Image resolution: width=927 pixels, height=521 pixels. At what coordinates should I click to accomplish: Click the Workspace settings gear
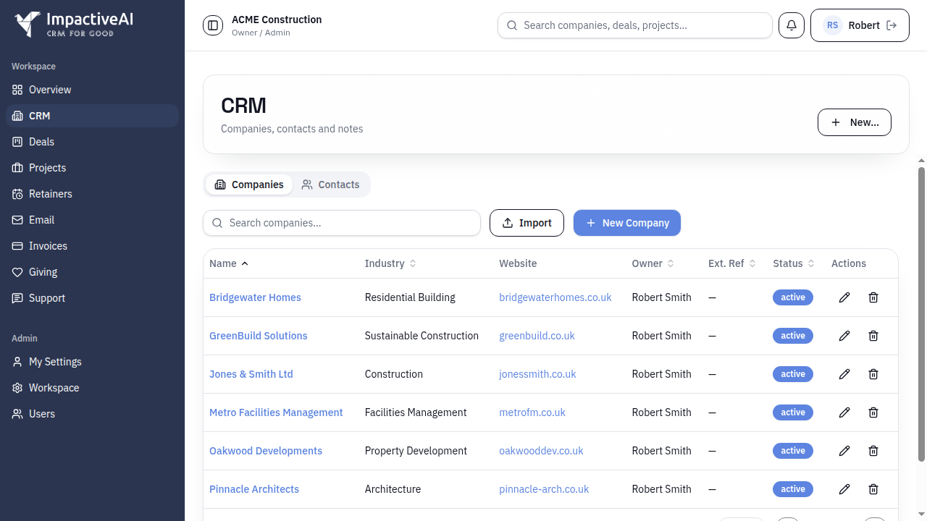tap(17, 388)
